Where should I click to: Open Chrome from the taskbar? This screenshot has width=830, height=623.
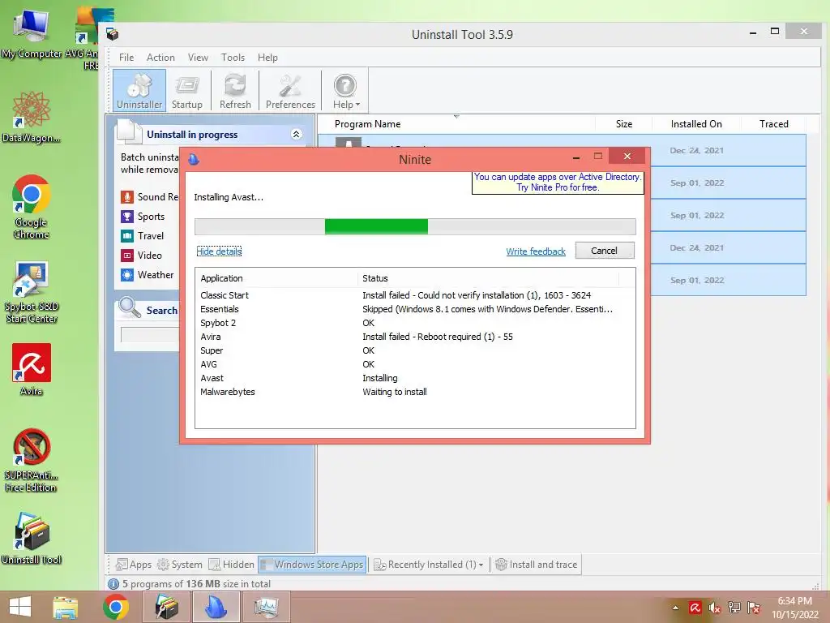[116, 607]
